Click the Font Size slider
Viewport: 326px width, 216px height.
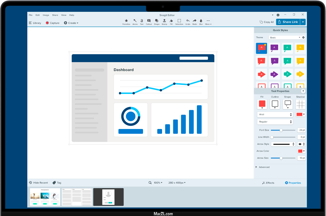pos(283,130)
